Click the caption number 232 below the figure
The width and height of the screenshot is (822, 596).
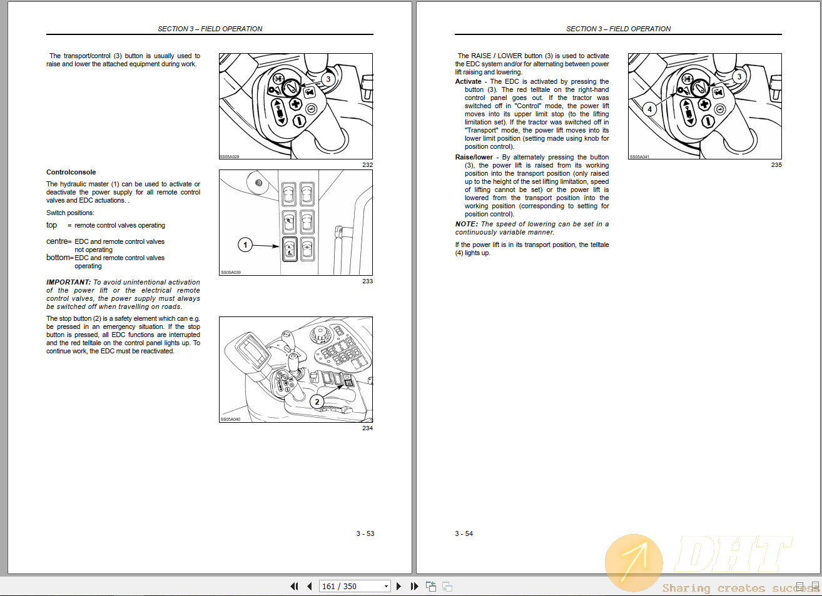368,164
